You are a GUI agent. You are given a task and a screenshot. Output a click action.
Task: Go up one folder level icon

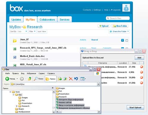click(x=30, y=79)
